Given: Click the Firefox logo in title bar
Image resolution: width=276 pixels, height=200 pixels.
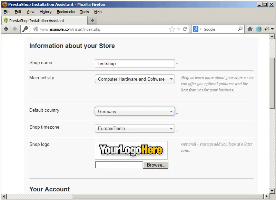Looking at the screenshot, I should click(x=4, y=4).
